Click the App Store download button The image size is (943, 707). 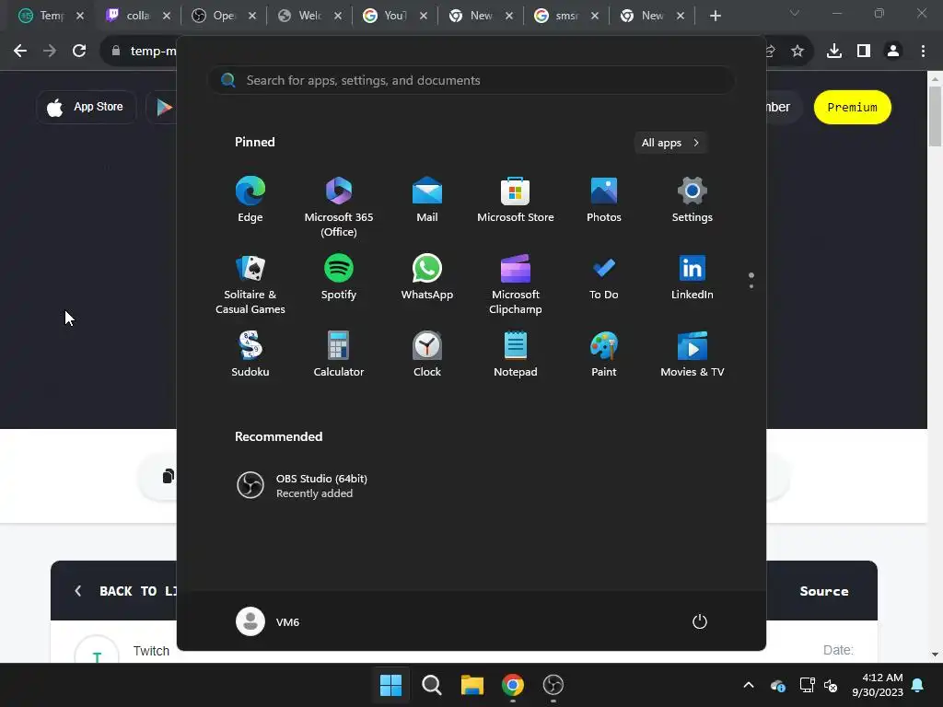click(x=86, y=107)
